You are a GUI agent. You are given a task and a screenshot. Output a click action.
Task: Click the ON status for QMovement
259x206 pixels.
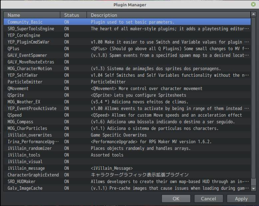coord(67,88)
